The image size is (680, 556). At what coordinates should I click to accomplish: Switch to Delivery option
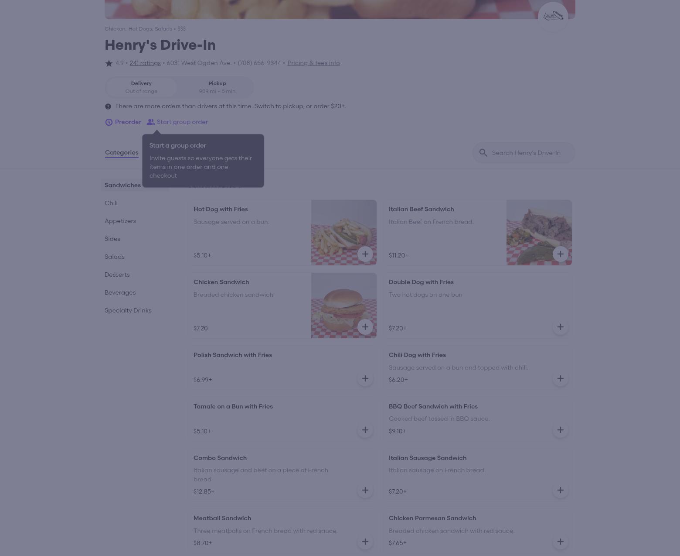(x=141, y=87)
